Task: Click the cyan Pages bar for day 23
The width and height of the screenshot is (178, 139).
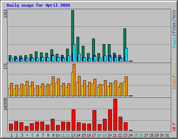Action: pyautogui.click(x=126, y=55)
